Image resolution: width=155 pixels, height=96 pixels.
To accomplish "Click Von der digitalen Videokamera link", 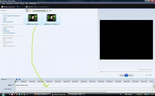I will click(12, 16).
